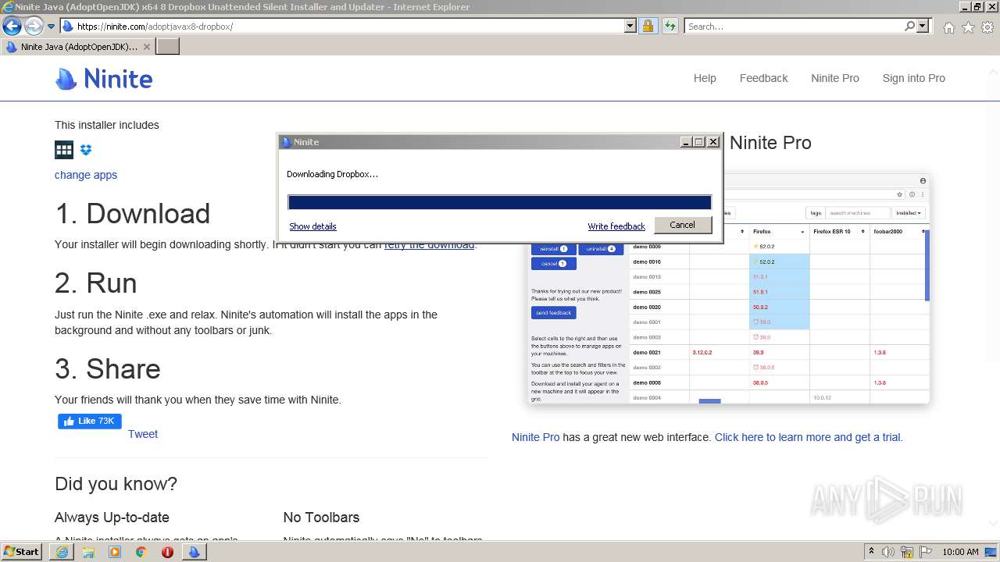Launch Google Chrome from the taskbar
This screenshot has width=1000, height=562.
(x=141, y=552)
